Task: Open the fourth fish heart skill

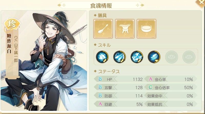Action: point(154,57)
